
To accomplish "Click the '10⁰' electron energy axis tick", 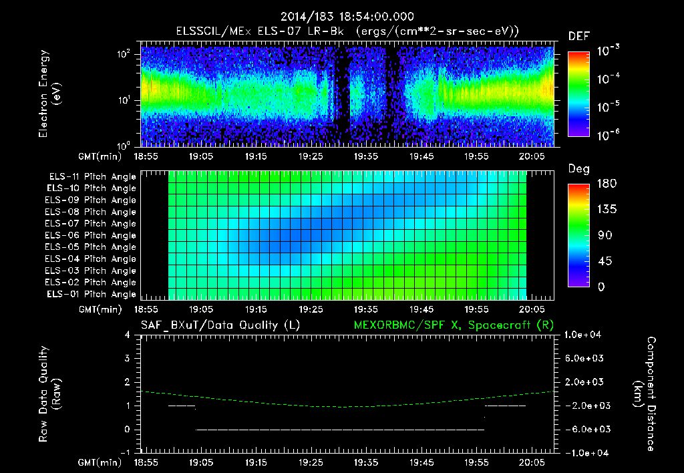I will click(124, 145).
